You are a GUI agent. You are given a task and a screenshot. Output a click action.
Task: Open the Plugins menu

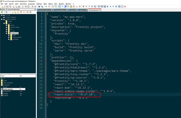(61, 4)
